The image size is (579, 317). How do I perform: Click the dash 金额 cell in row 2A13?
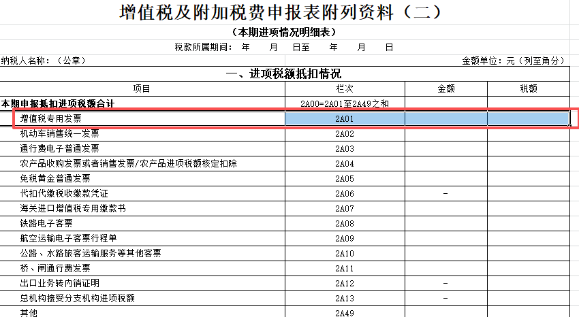point(446,298)
